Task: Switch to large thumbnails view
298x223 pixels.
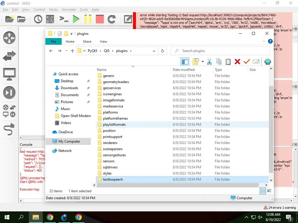Action: point(269,191)
